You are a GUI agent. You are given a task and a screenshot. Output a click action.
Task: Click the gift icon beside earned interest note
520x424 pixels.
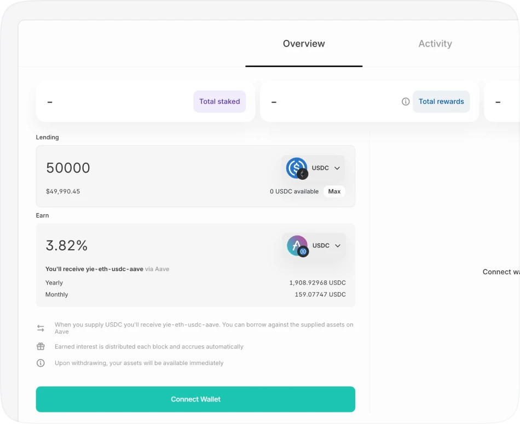point(41,346)
